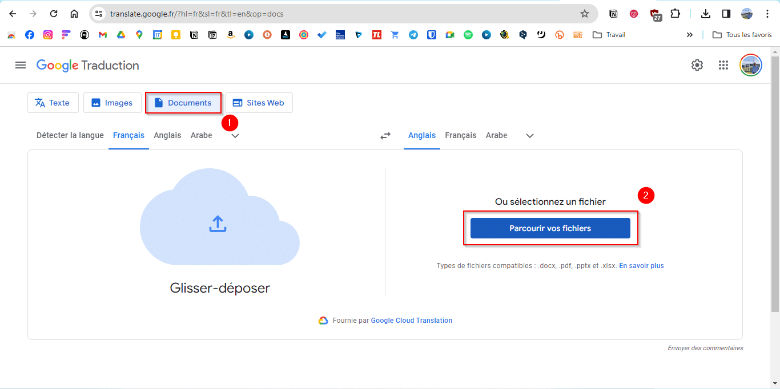
Task: Click the Parcourir vos fichiers button
Action: point(550,228)
